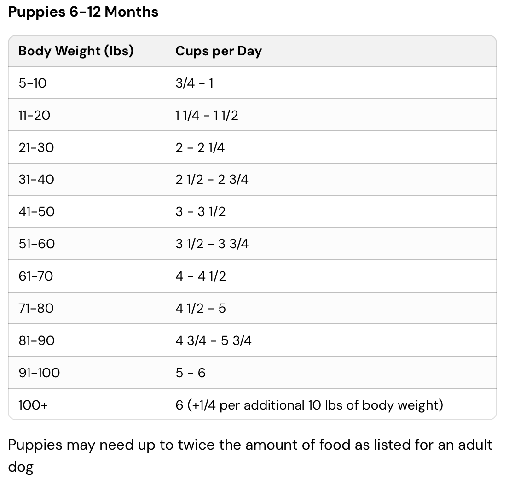Click the 'Cups per Day' column header

[219, 51]
